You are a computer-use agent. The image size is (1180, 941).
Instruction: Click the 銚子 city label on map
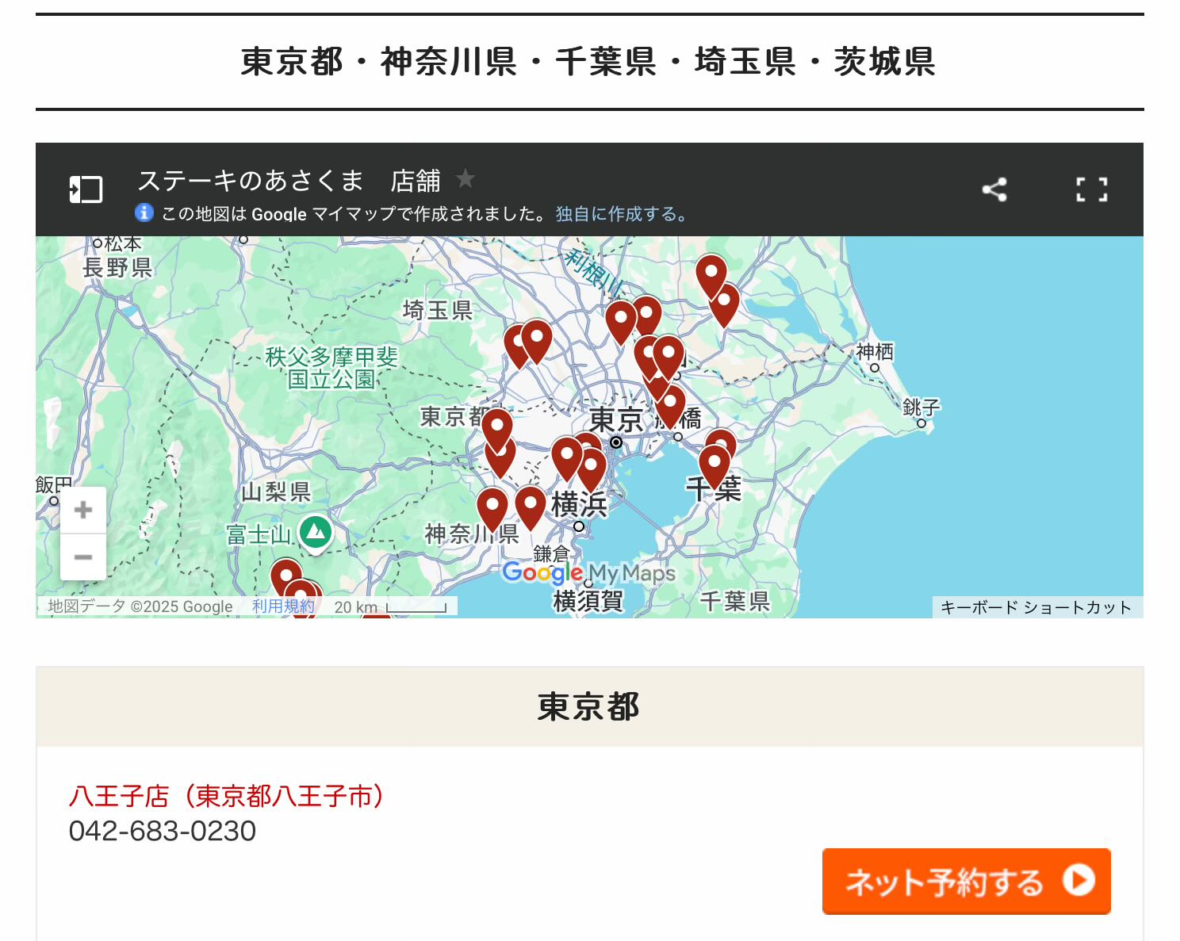(x=921, y=407)
